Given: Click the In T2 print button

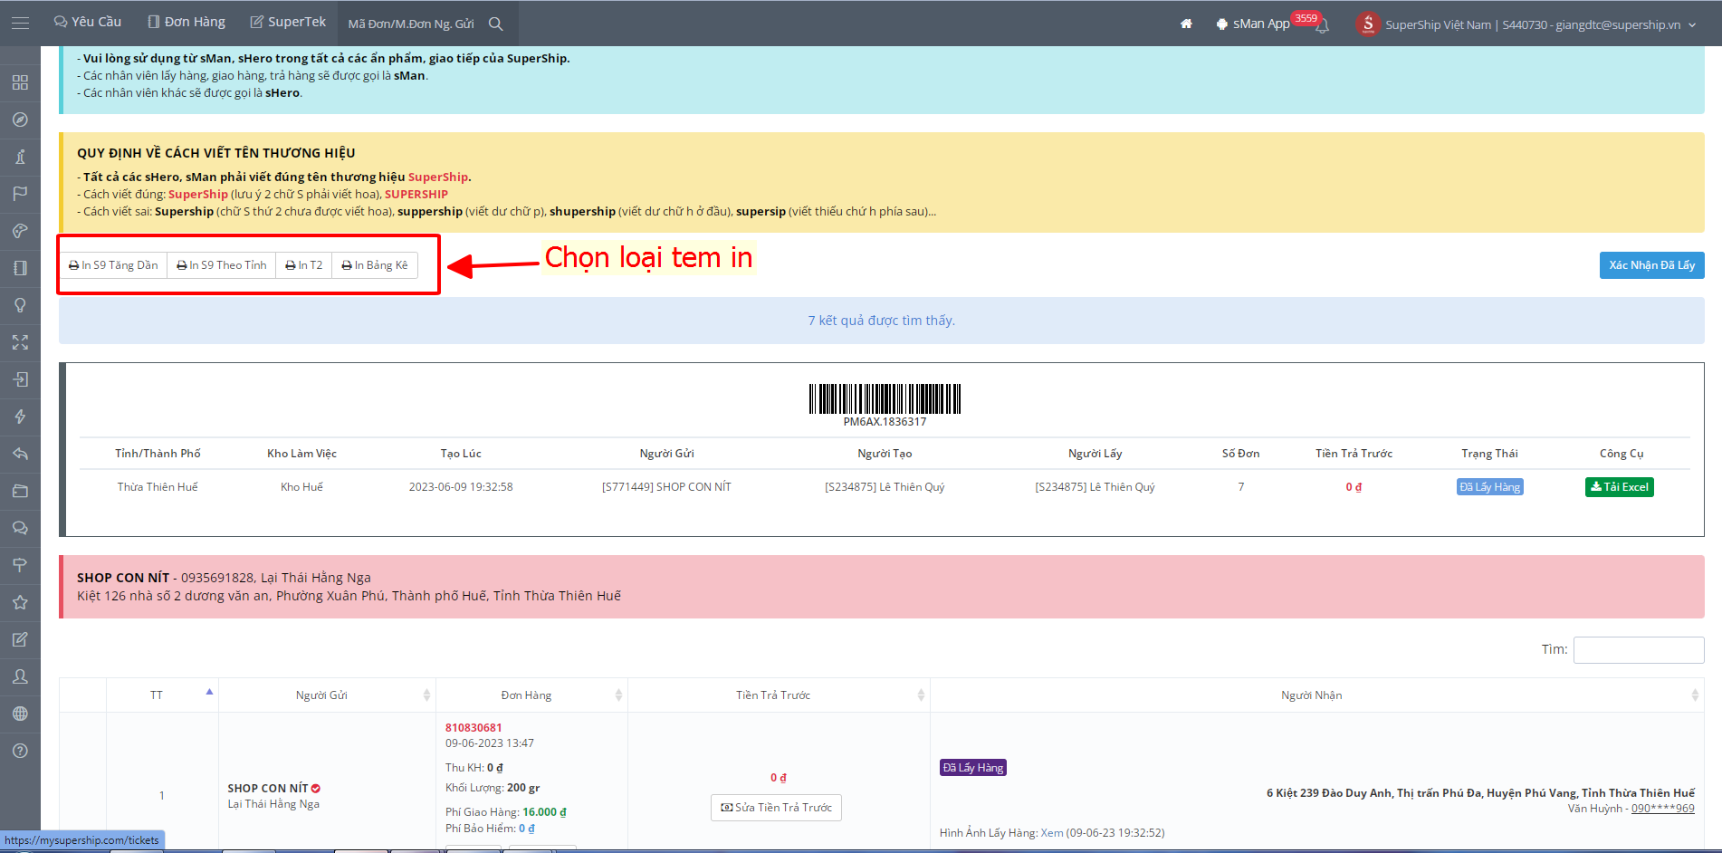Looking at the screenshot, I should (304, 265).
